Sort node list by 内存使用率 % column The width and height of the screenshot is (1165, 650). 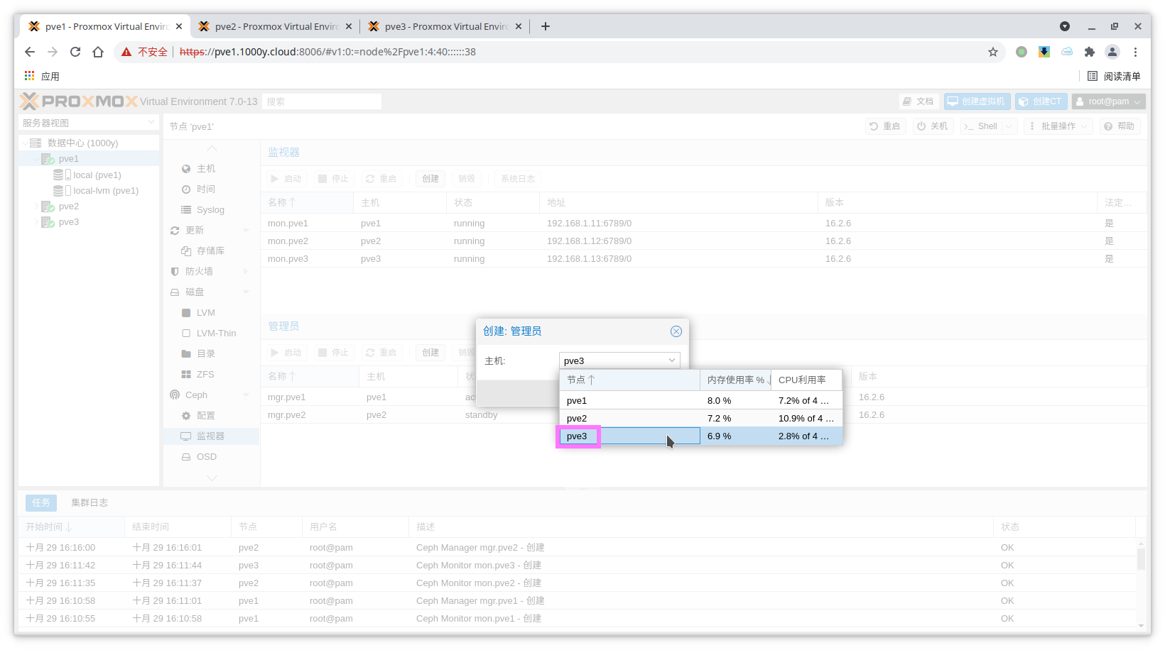pos(735,380)
